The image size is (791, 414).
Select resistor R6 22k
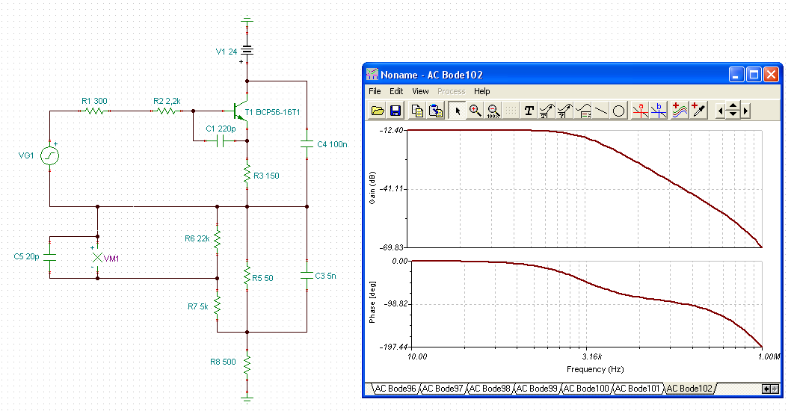click(218, 240)
